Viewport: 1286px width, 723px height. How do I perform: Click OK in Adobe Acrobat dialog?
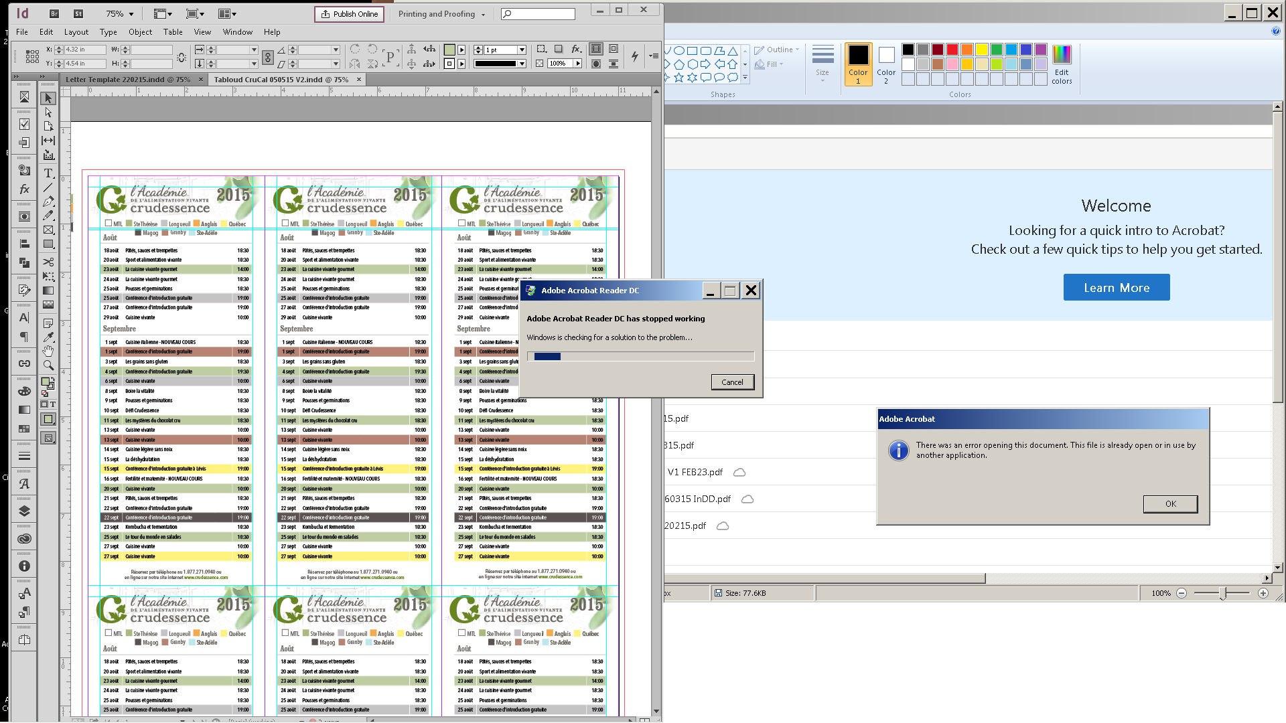tap(1170, 503)
